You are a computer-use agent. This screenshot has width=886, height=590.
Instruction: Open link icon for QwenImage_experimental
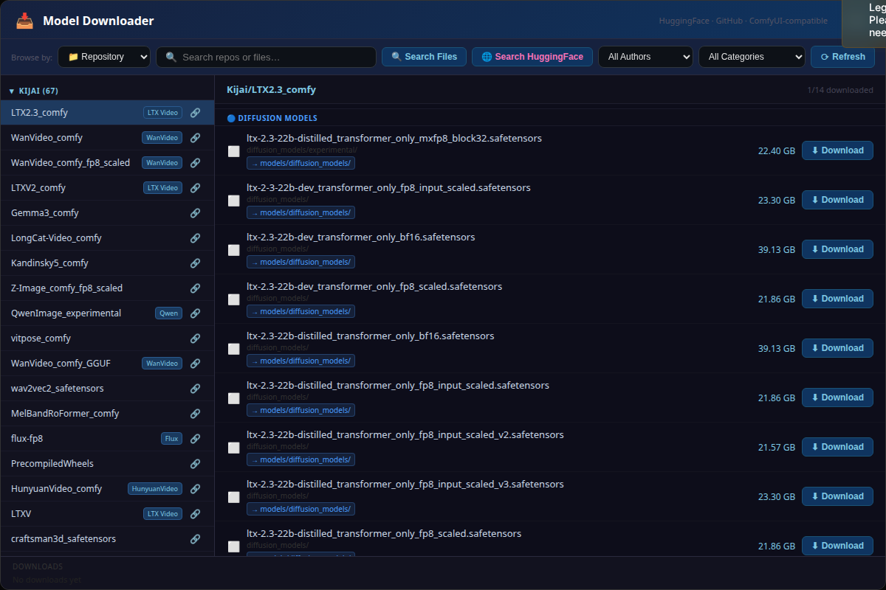[195, 313]
